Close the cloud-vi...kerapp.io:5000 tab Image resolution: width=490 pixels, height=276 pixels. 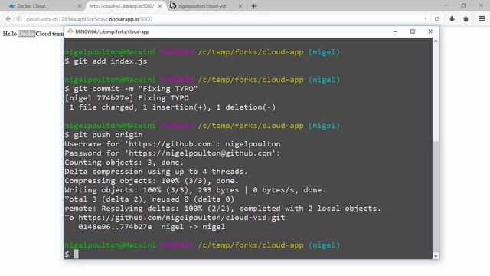coord(160,6)
